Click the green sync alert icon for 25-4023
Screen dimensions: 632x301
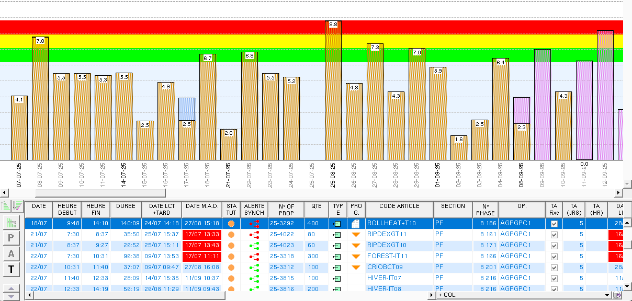(254, 246)
